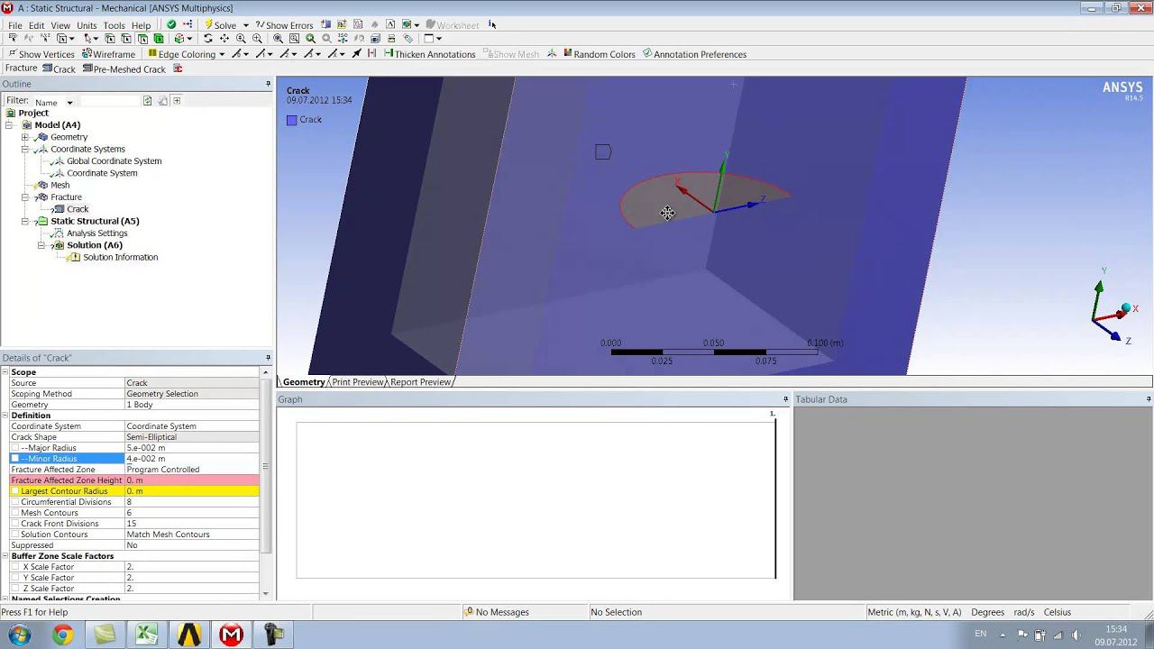Open the Units menu

[87, 25]
